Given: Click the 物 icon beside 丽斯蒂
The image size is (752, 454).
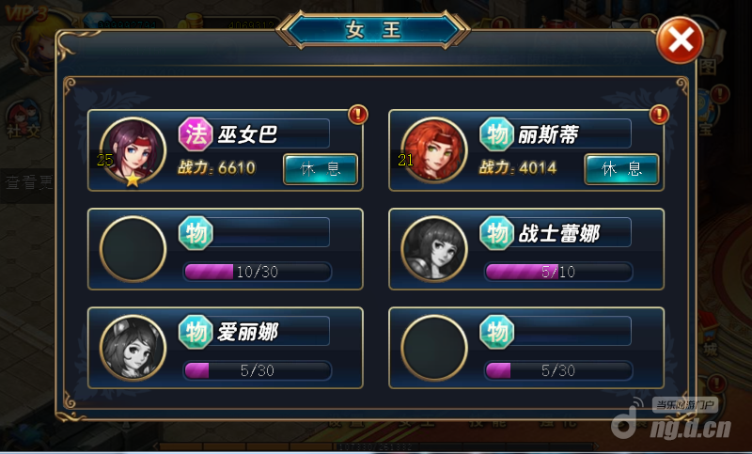Looking at the screenshot, I should pyautogui.click(x=497, y=133).
